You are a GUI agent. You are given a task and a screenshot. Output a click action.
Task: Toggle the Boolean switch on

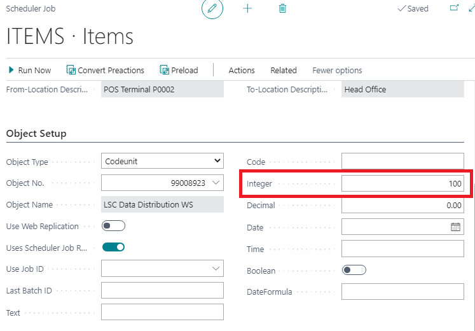pos(354,270)
